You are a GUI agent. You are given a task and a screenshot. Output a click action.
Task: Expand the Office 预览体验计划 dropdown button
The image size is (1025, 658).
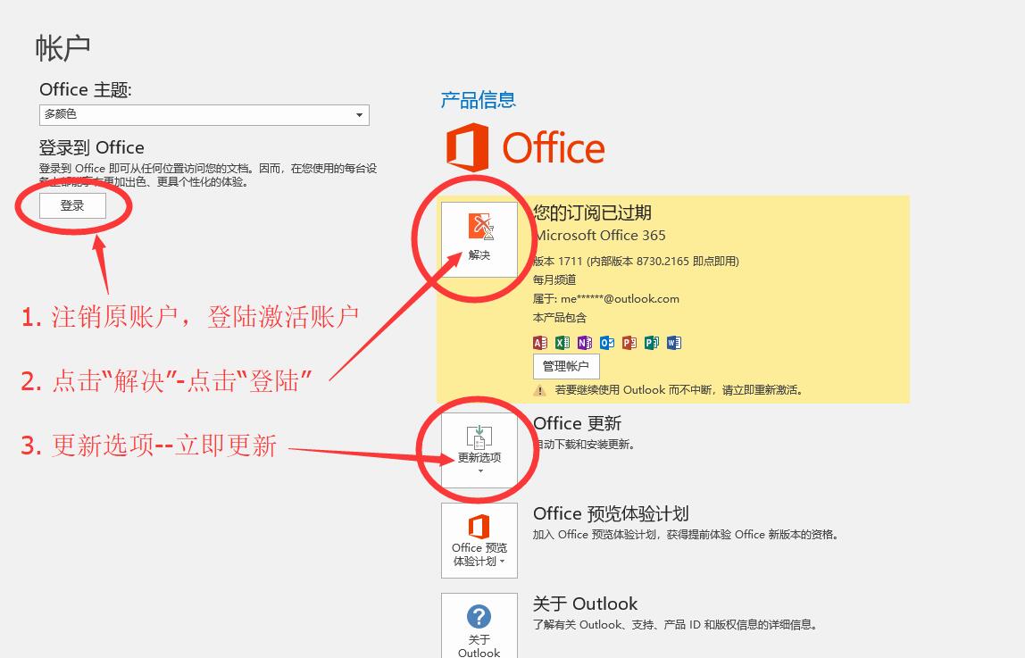(x=479, y=540)
